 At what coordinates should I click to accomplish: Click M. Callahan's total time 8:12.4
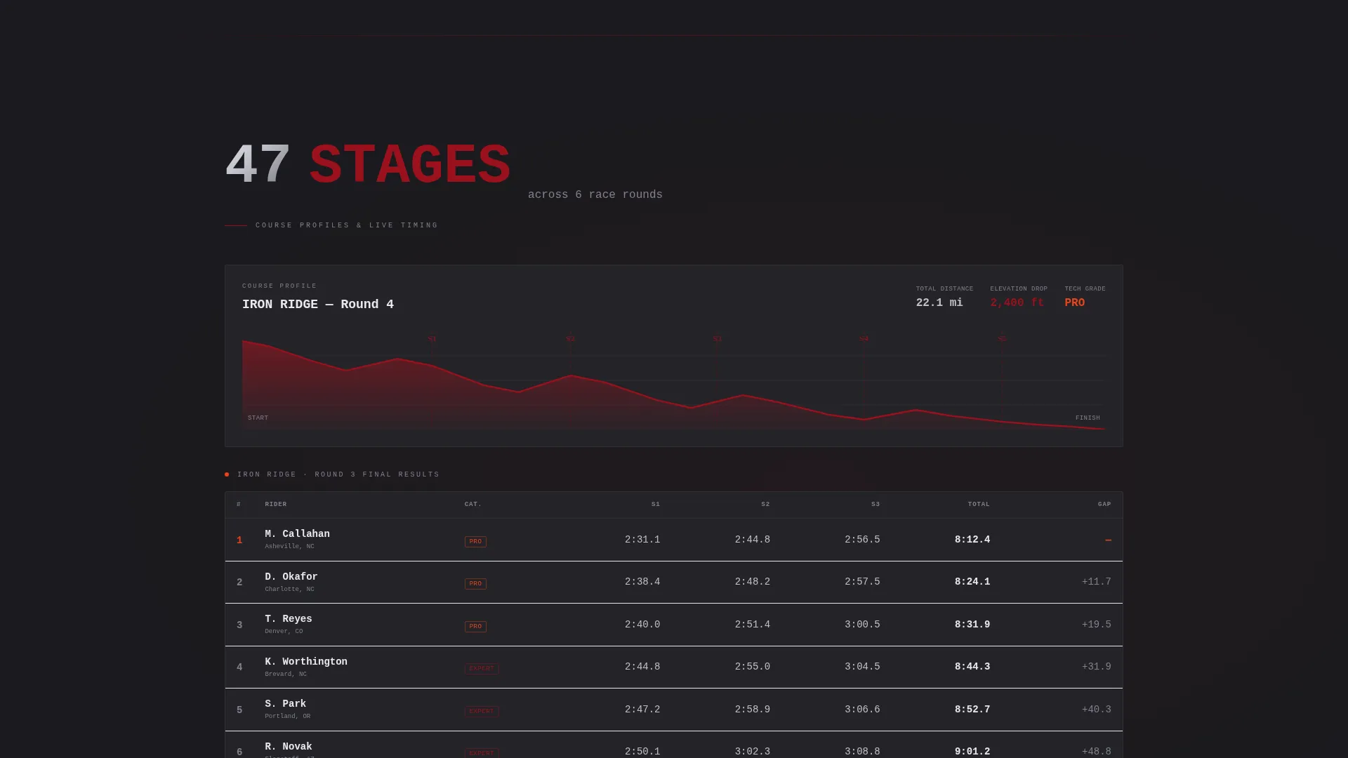972,540
